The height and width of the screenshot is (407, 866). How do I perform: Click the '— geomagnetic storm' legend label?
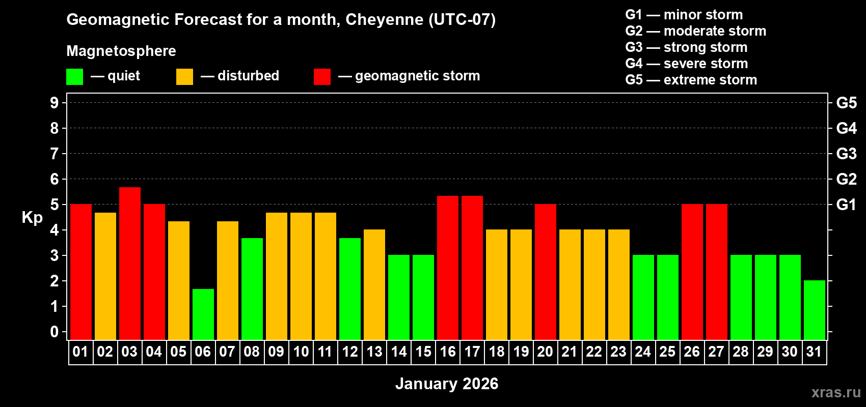pyautogui.click(x=409, y=76)
